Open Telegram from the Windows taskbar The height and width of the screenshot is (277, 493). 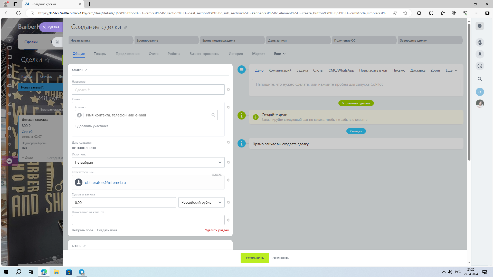pos(82,272)
